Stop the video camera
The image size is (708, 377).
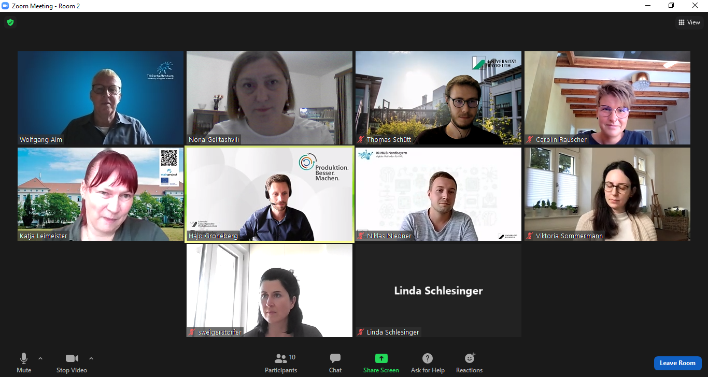tap(72, 363)
